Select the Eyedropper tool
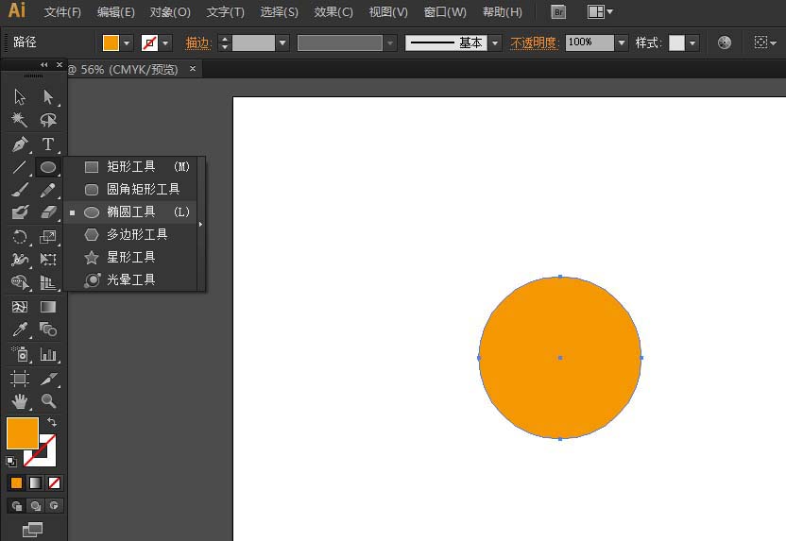The image size is (786, 541). tap(20, 330)
